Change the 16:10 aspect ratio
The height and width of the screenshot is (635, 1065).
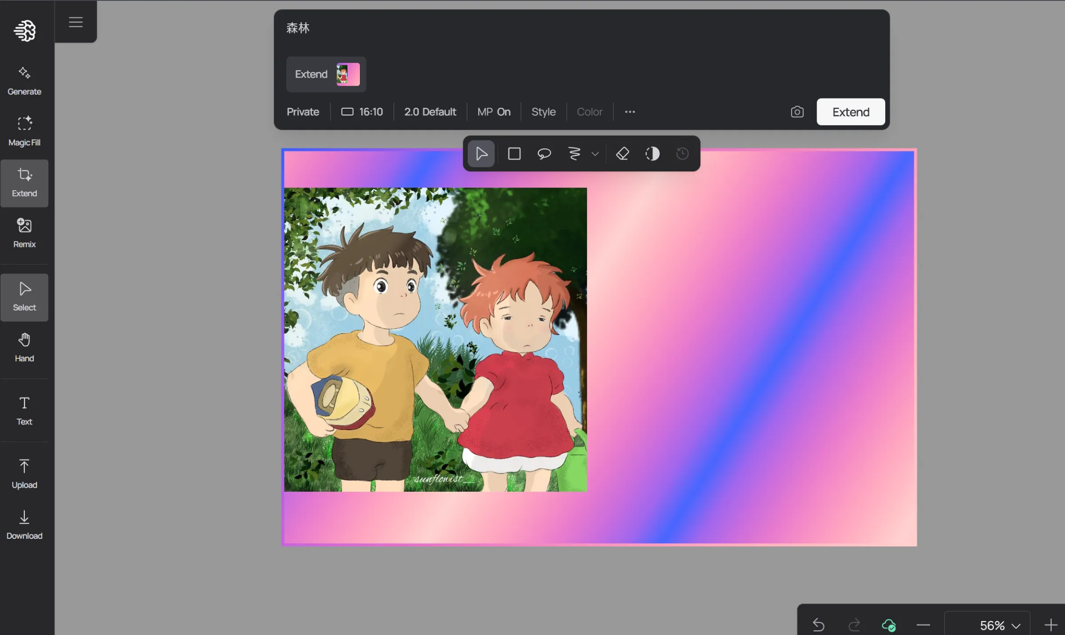pos(362,112)
